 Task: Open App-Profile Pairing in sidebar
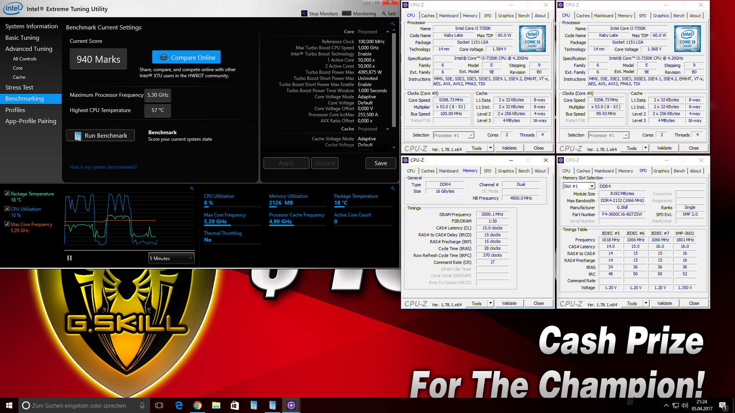(x=31, y=121)
